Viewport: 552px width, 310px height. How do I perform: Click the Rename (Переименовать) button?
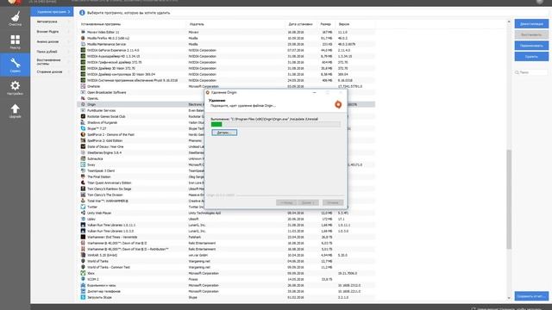point(531,46)
